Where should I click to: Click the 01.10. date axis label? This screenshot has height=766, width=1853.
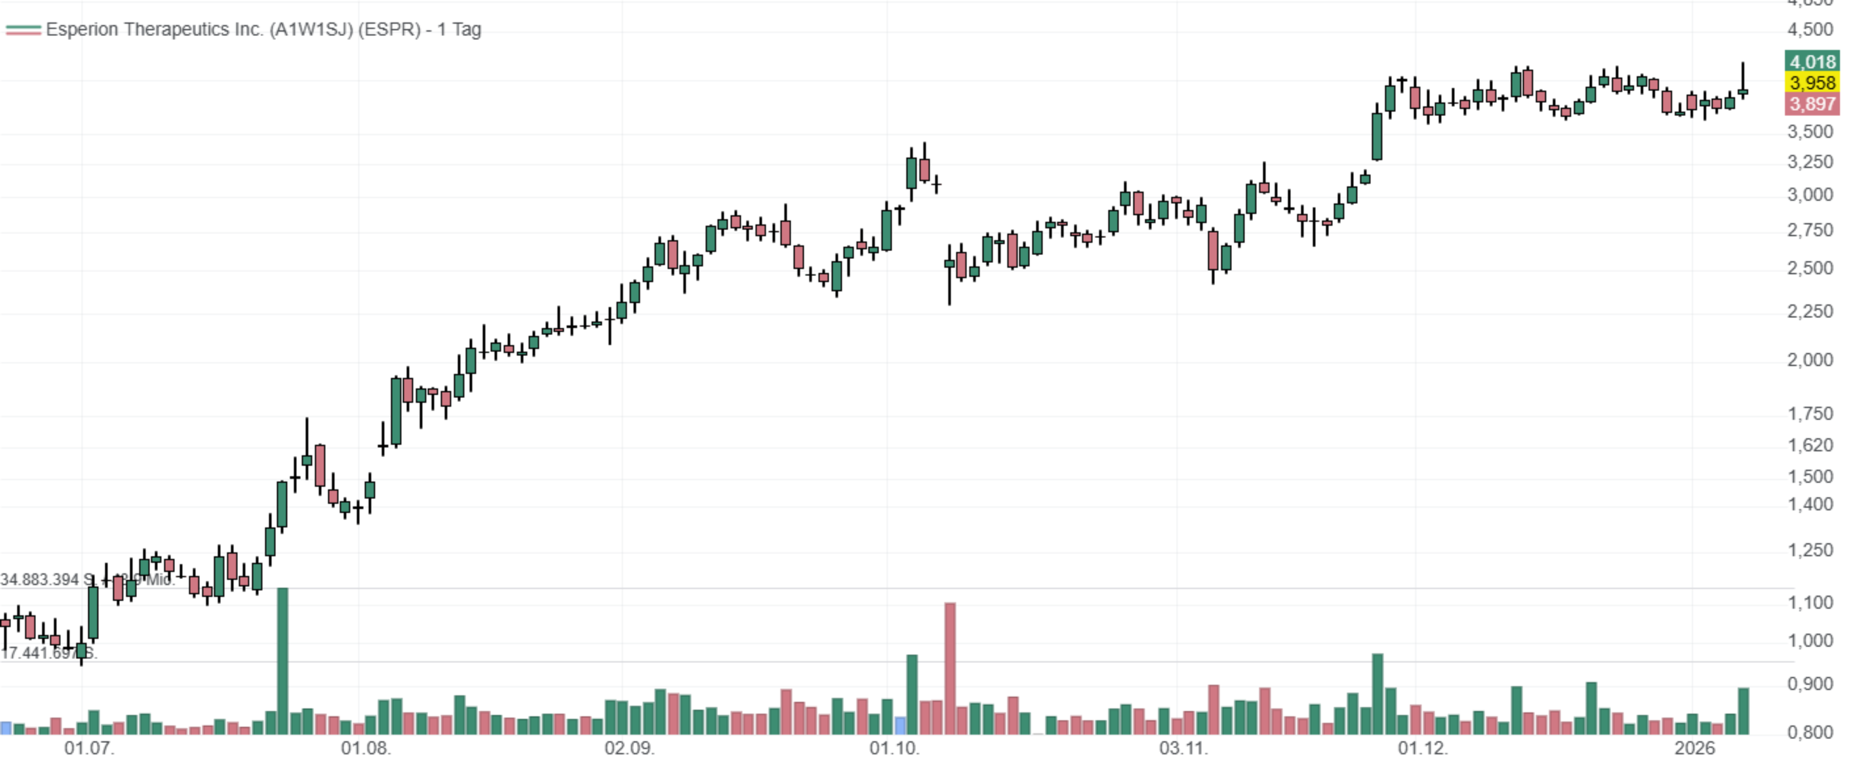[894, 748]
